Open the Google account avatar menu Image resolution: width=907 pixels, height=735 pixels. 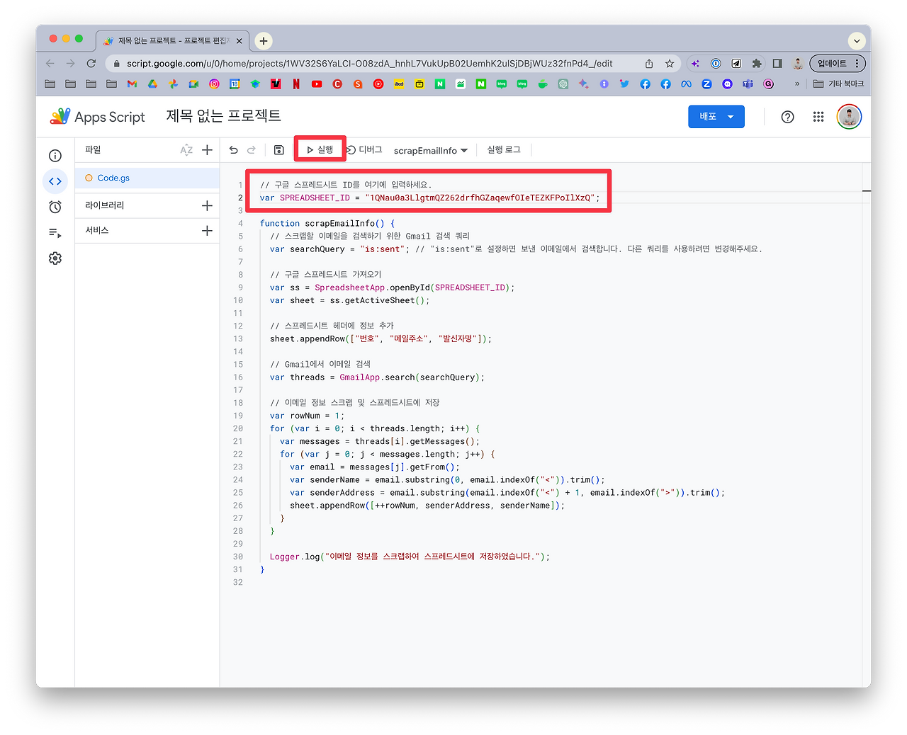(849, 117)
